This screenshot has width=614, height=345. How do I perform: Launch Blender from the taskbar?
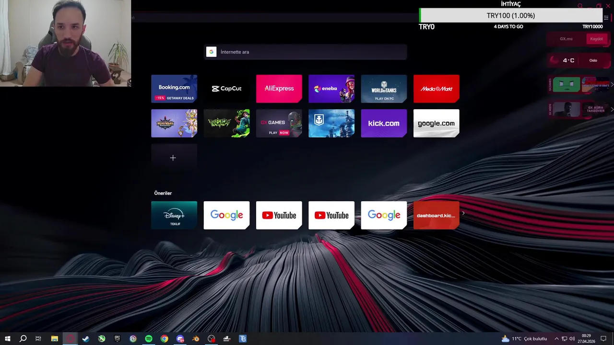coord(196,339)
